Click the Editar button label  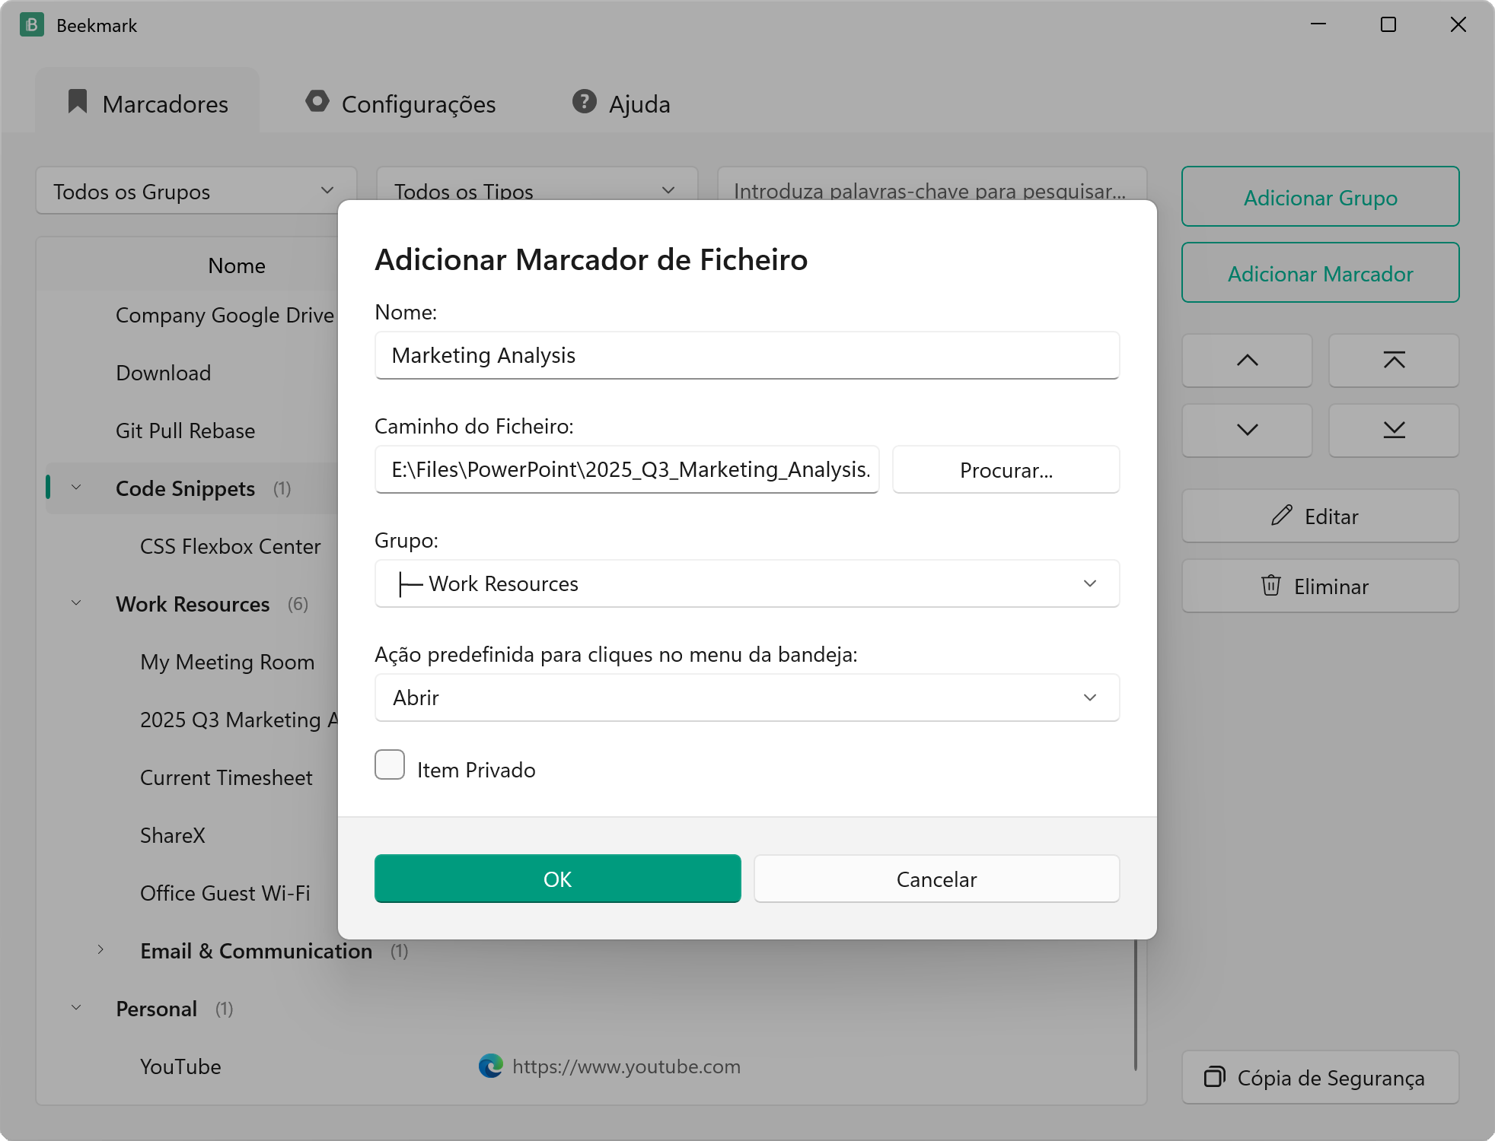click(x=1331, y=516)
